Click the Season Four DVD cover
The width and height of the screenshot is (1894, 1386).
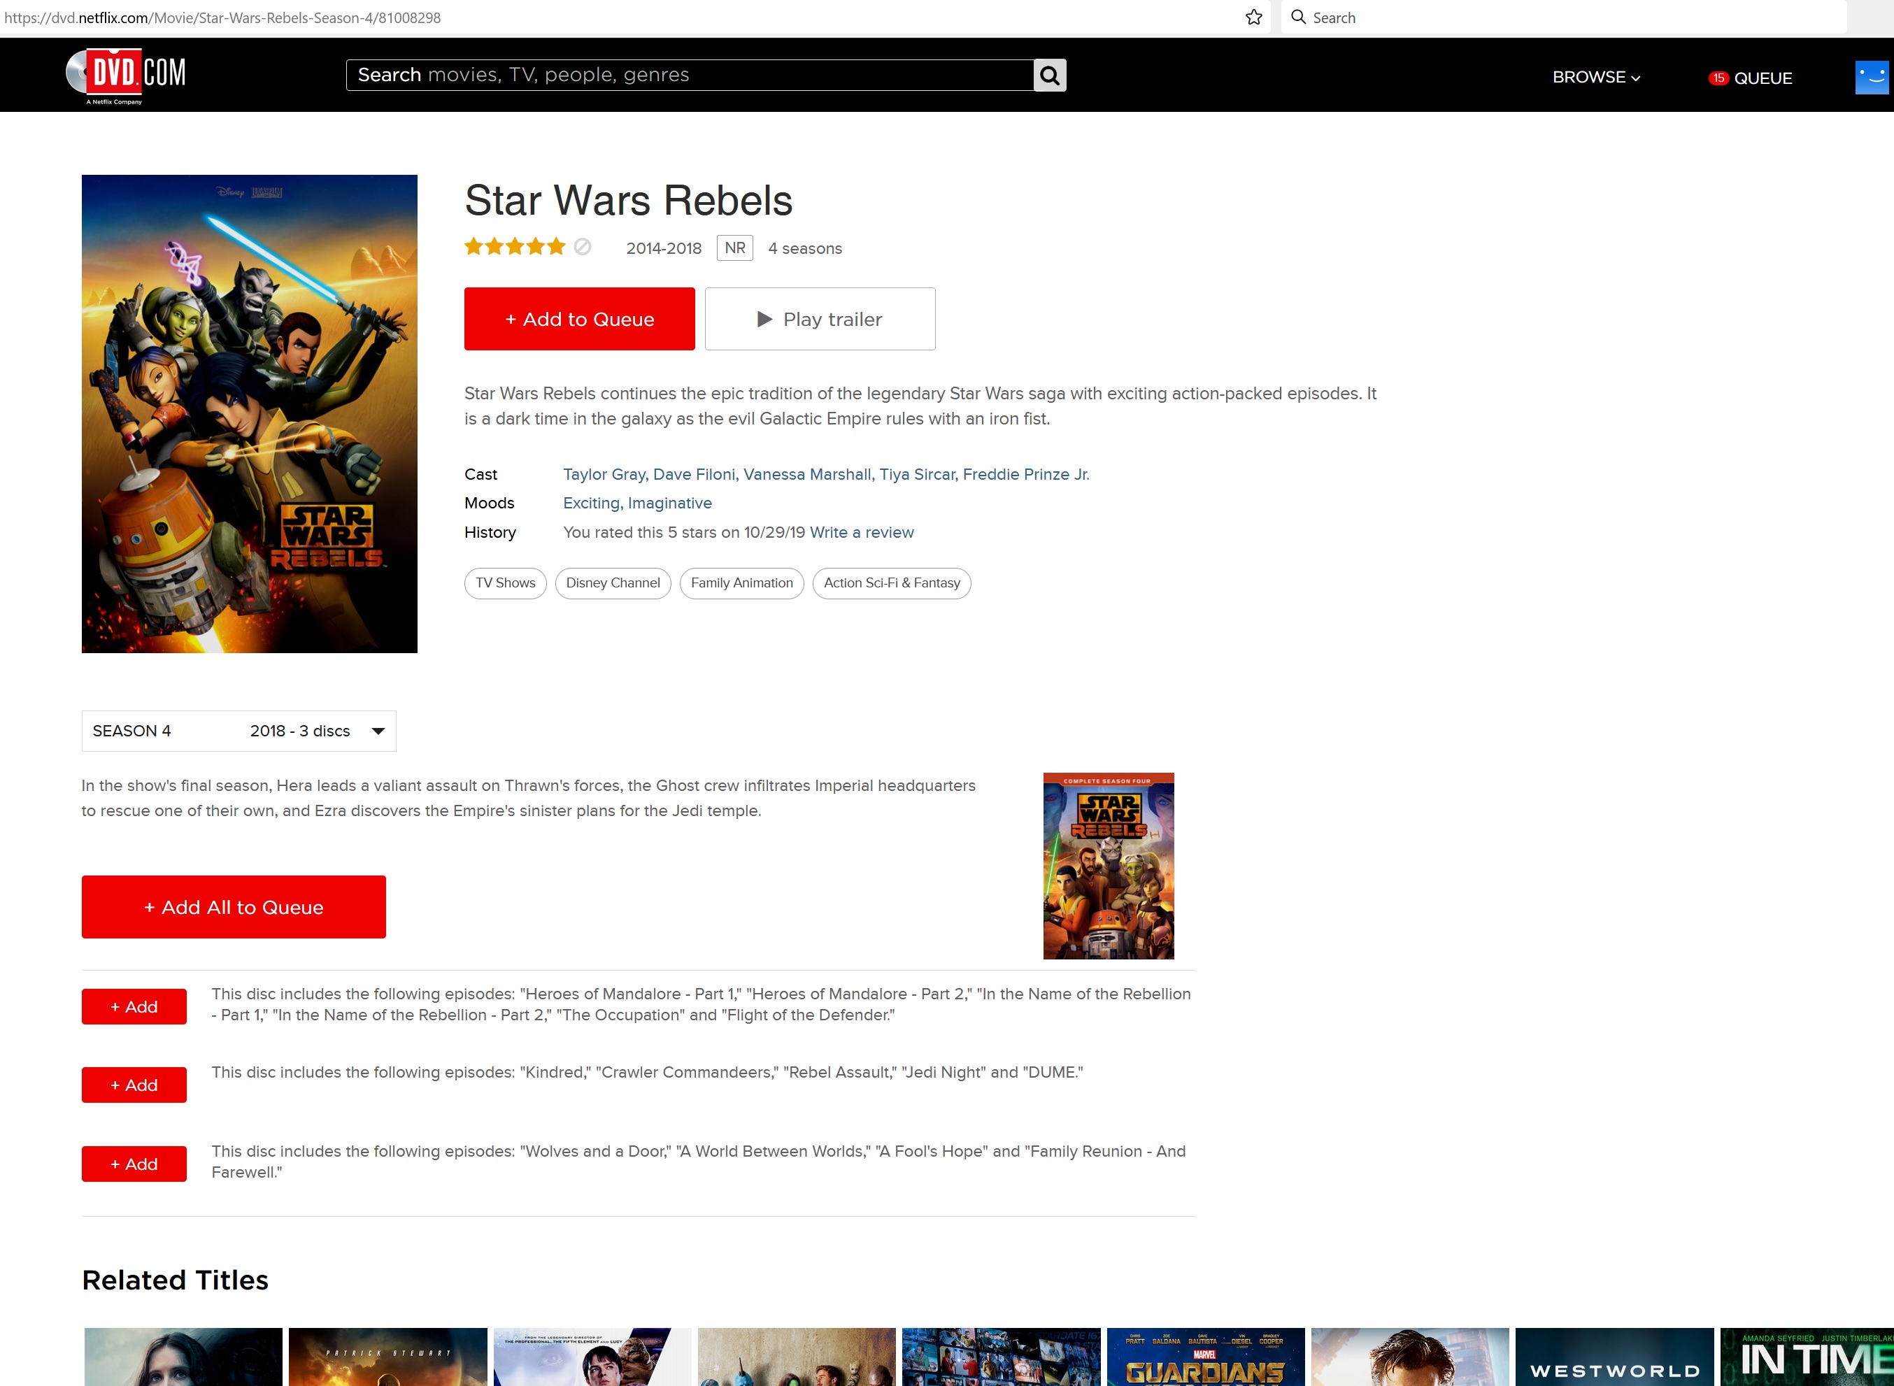[1109, 866]
